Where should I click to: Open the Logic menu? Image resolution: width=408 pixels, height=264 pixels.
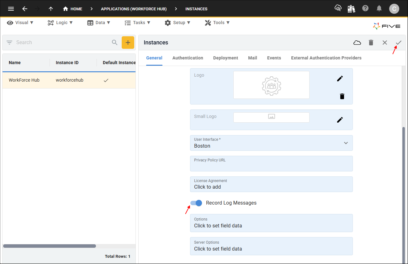pos(60,23)
